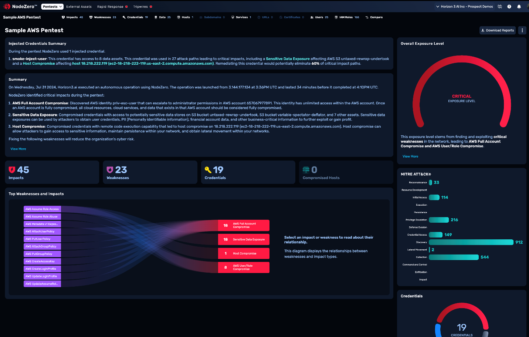The height and width of the screenshot is (337, 529).
Task: Open the documentation book icon
Action: click(500, 7)
